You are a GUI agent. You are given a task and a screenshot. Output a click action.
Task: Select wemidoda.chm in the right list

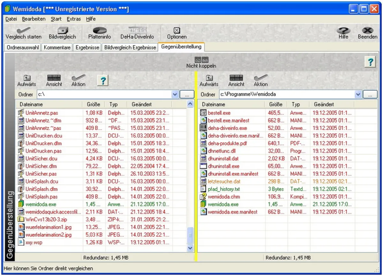224,197
